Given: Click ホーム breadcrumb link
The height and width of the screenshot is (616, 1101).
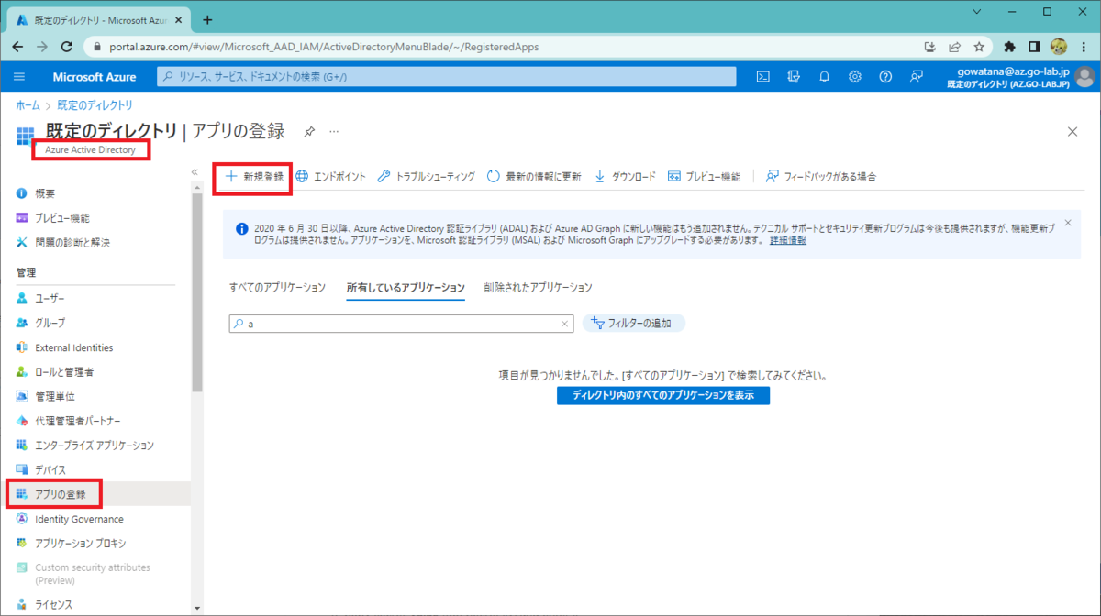Looking at the screenshot, I should tap(28, 106).
